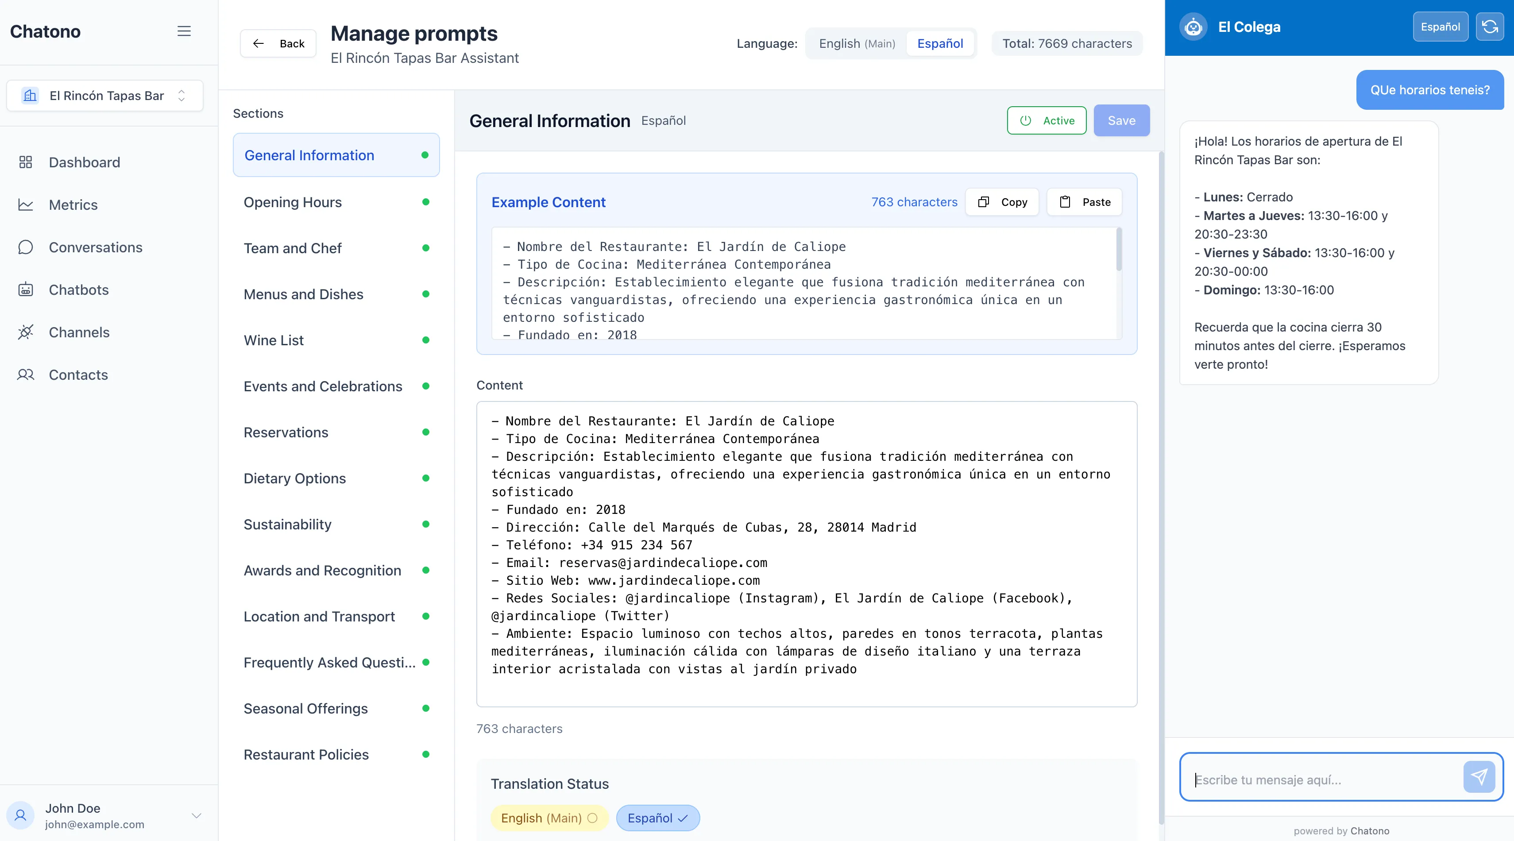The height and width of the screenshot is (841, 1514).
Task: Reset the chat with the refresh icon
Action: 1489,27
